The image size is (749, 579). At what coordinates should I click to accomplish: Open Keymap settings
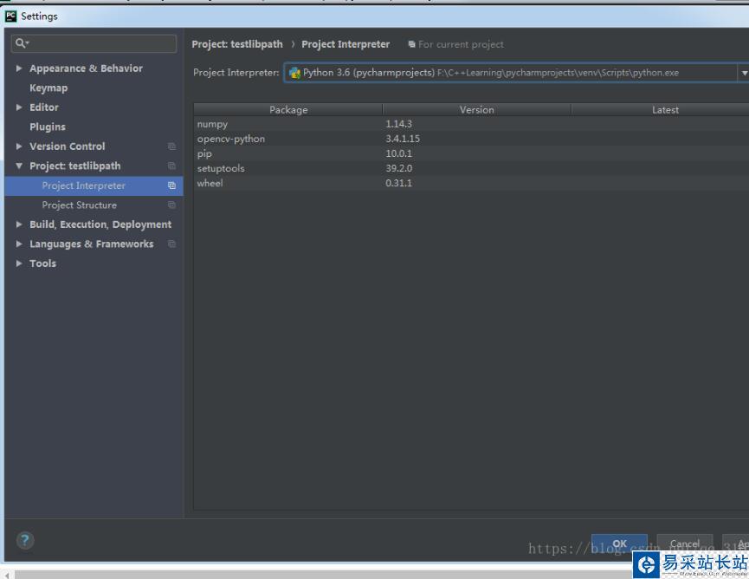(x=48, y=88)
